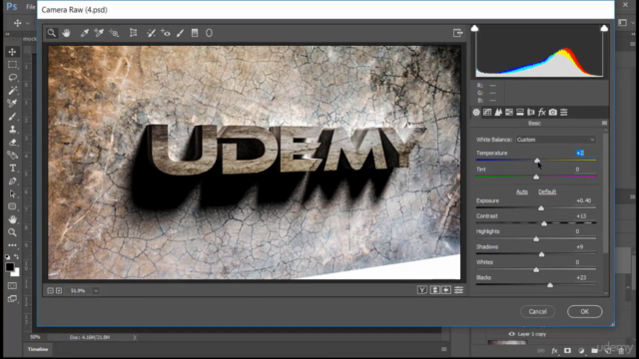Select the Magic Wand tool
Screen dimensions: 639x359
pyautogui.click(x=12, y=91)
